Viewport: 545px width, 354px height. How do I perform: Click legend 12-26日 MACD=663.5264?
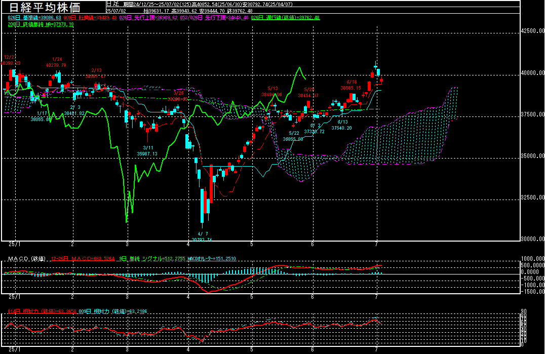[x=83, y=259]
